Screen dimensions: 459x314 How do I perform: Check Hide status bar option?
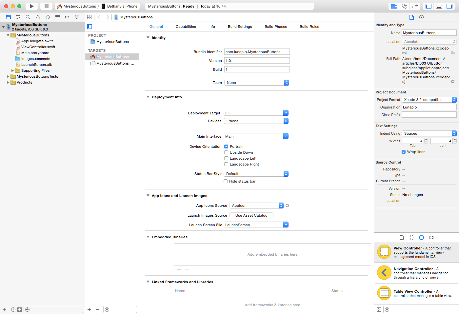pos(226,181)
